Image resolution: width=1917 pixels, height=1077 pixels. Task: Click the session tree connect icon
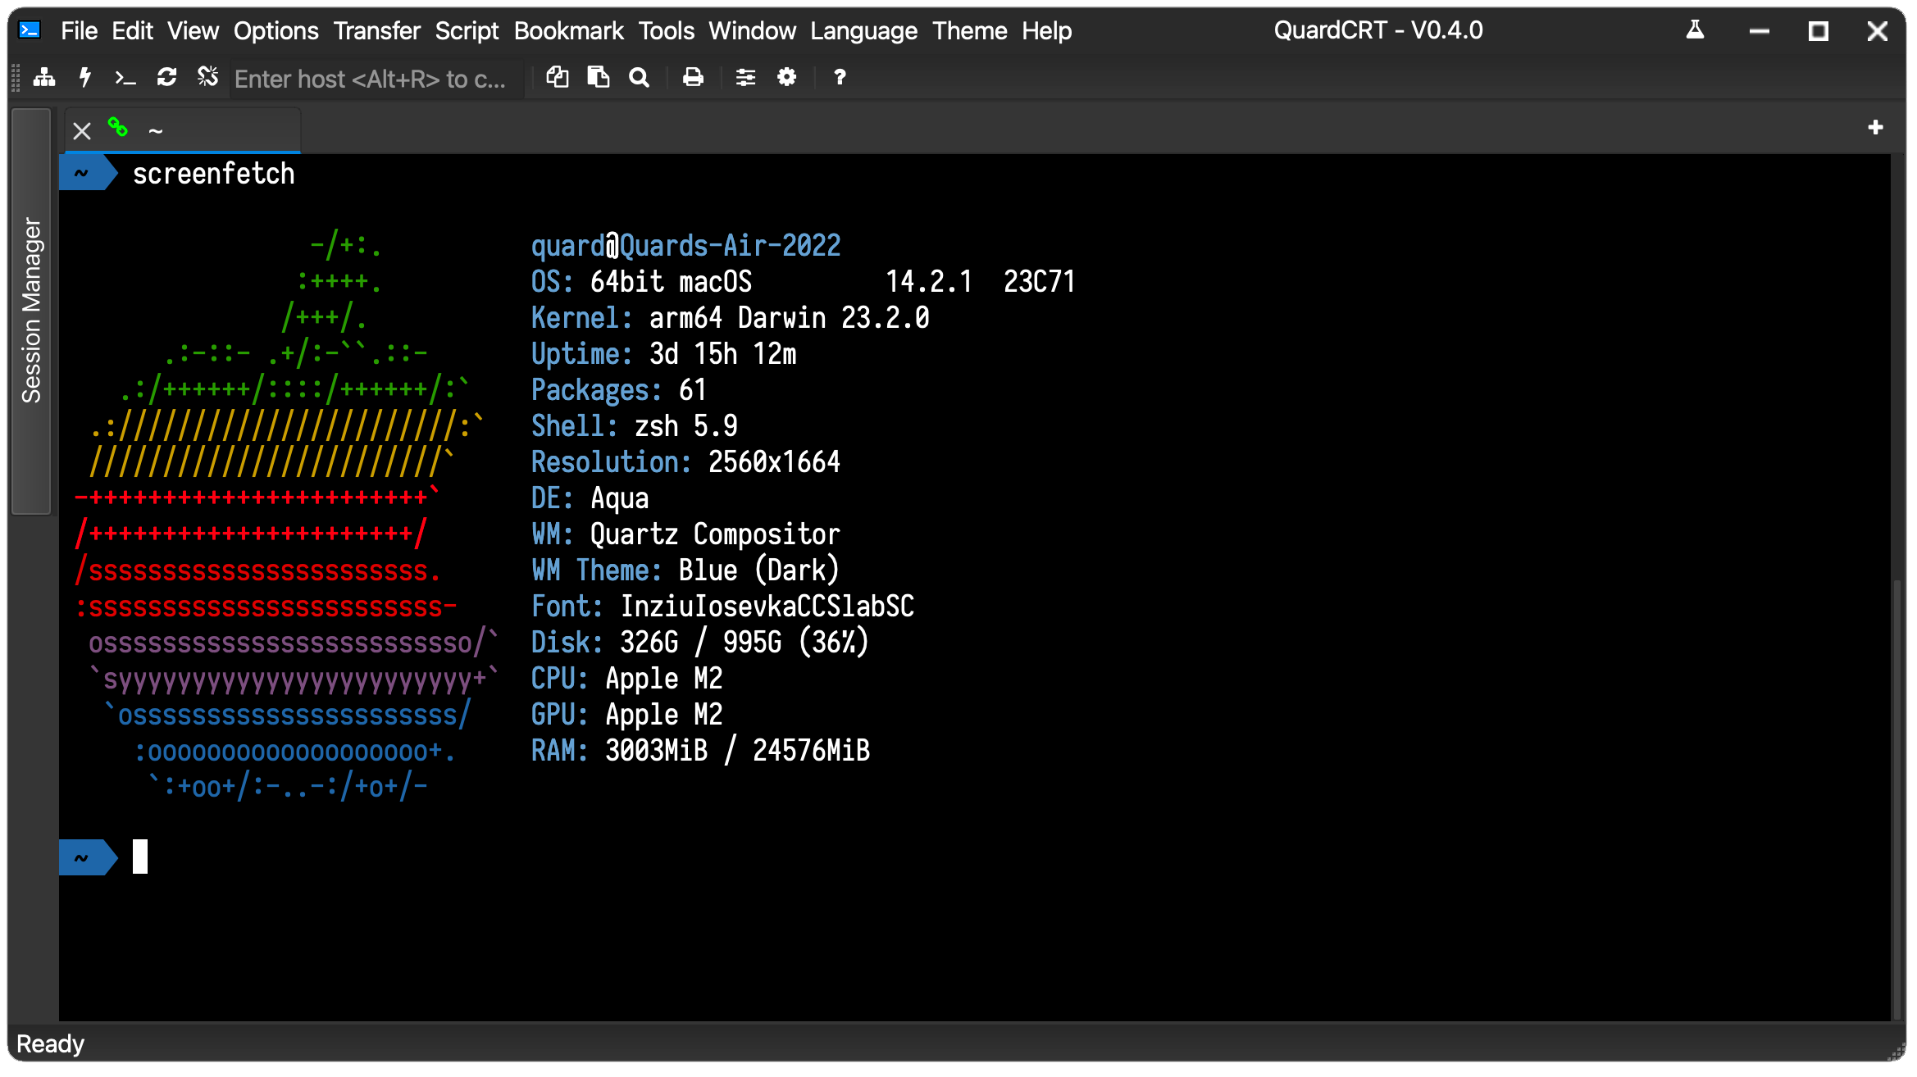(x=44, y=78)
